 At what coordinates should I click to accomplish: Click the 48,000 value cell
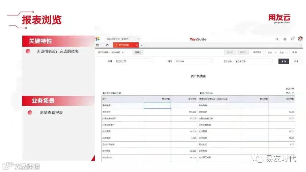184,151
